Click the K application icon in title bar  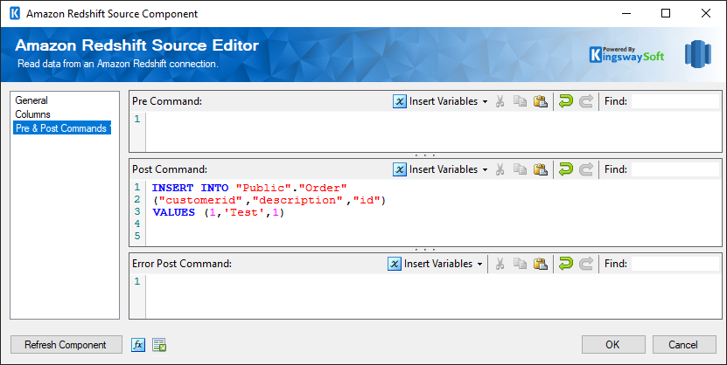(x=15, y=13)
